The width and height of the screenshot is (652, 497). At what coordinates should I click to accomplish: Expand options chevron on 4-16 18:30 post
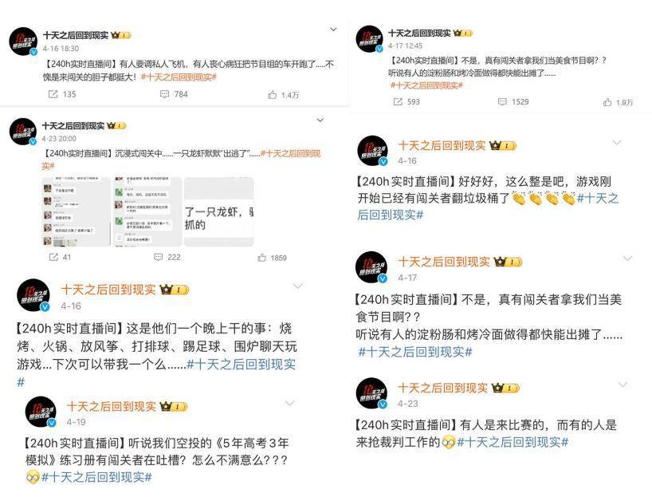coord(333,30)
